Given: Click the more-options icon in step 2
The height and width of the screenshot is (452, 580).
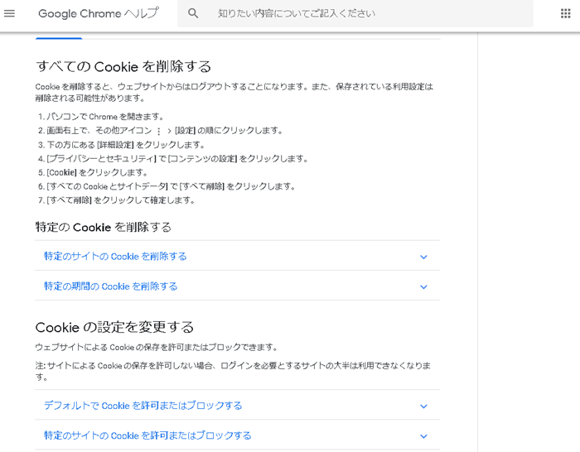Looking at the screenshot, I should click(x=159, y=131).
